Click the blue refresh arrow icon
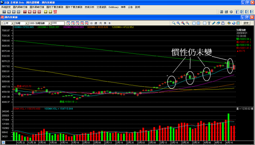Viewport: 255px width, 145px height. coord(234,23)
